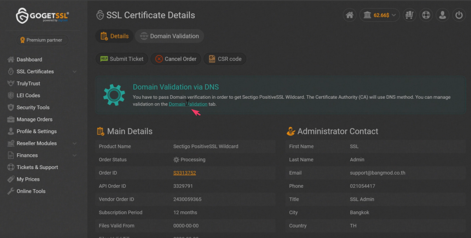
Task: Click the Security Tools shield icon
Action: click(11, 108)
